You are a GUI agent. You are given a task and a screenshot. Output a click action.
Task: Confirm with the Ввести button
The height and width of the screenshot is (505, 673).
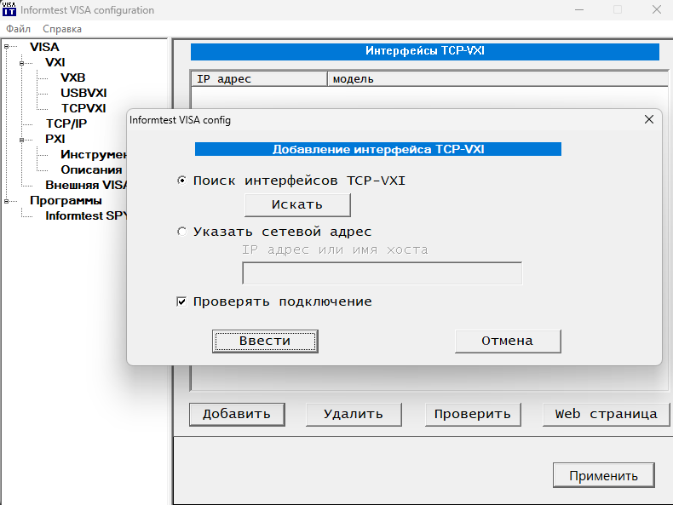265,341
